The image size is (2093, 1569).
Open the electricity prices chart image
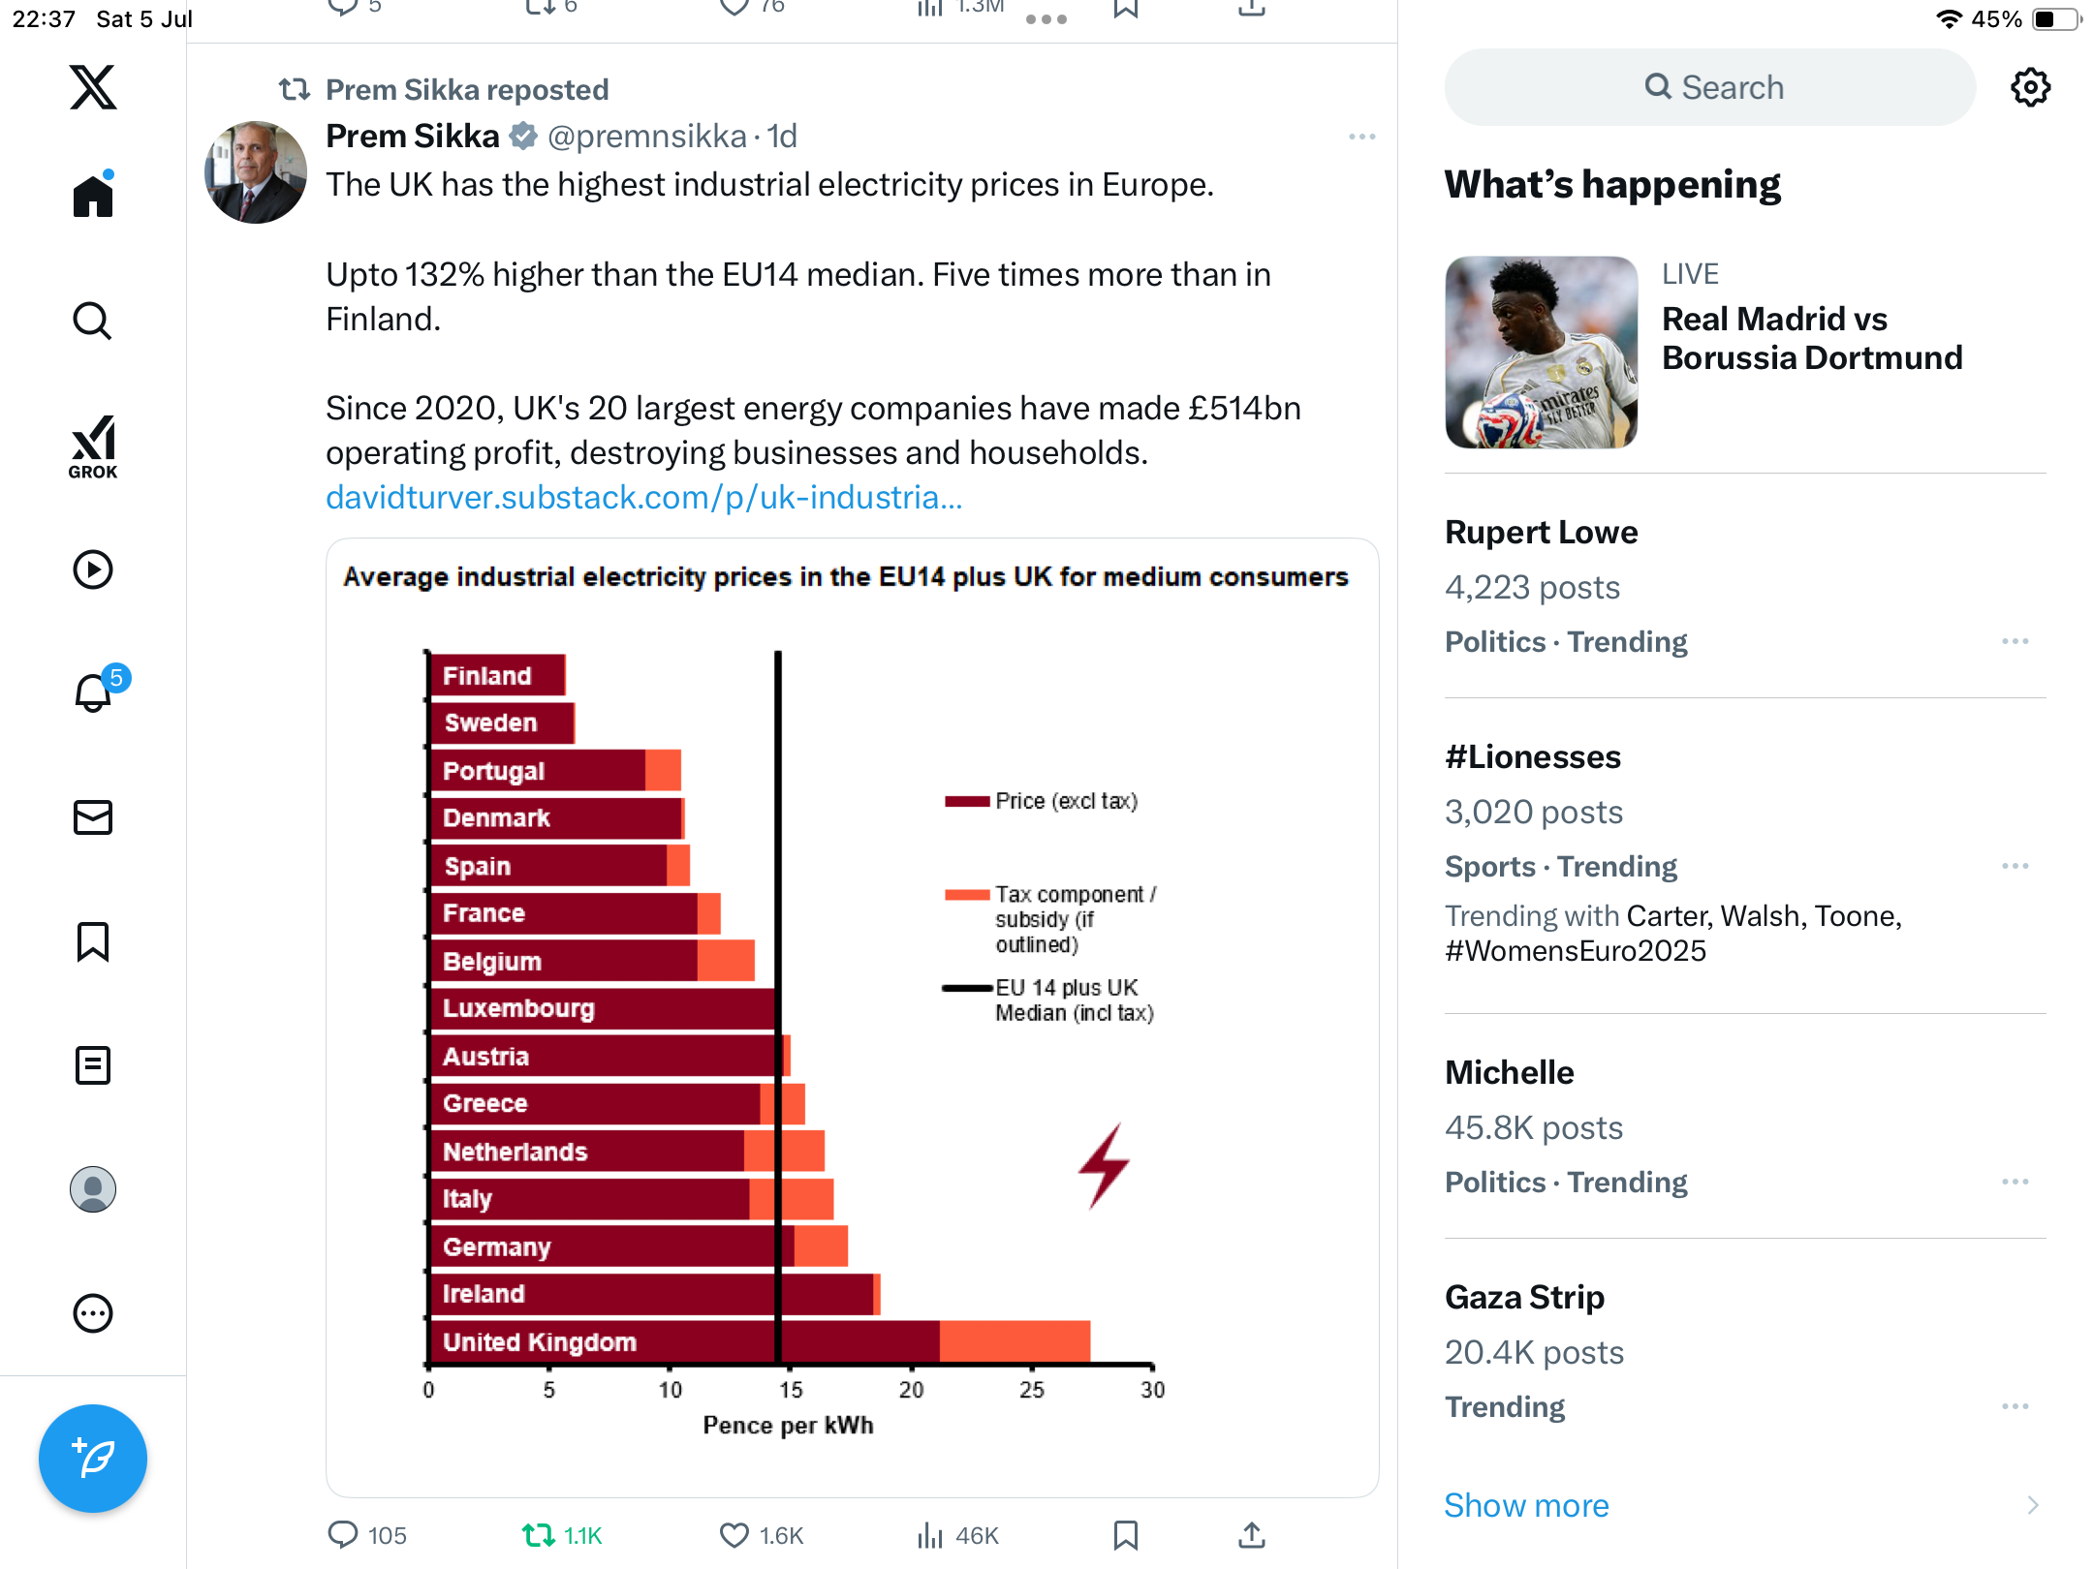[853, 1017]
